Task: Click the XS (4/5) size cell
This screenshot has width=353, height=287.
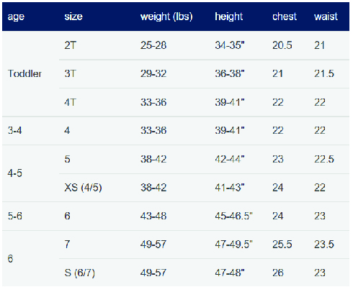Action: [83, 188]
